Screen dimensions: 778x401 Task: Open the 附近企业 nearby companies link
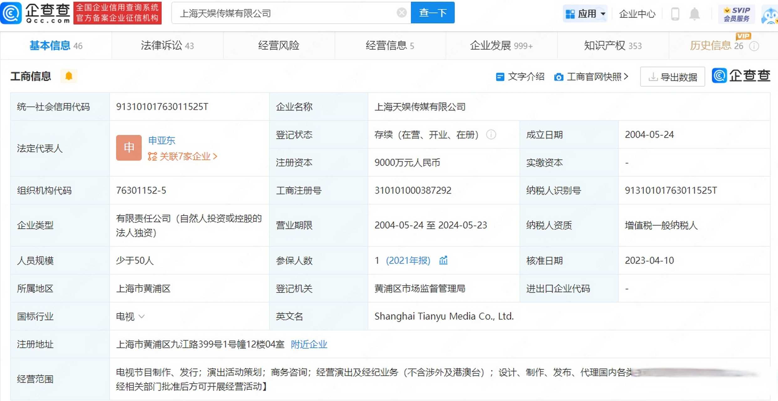point(309,344)
